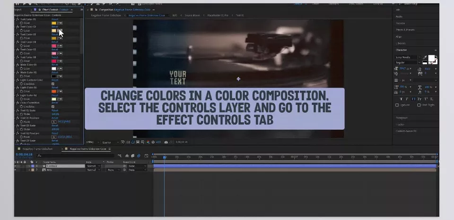Click the eyedropper for Text Color 04

60,46
